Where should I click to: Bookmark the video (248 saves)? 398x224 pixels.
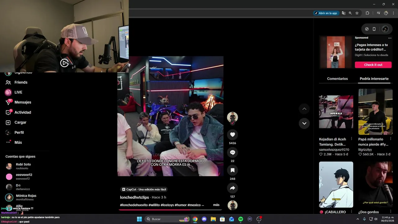pos(232,170)
